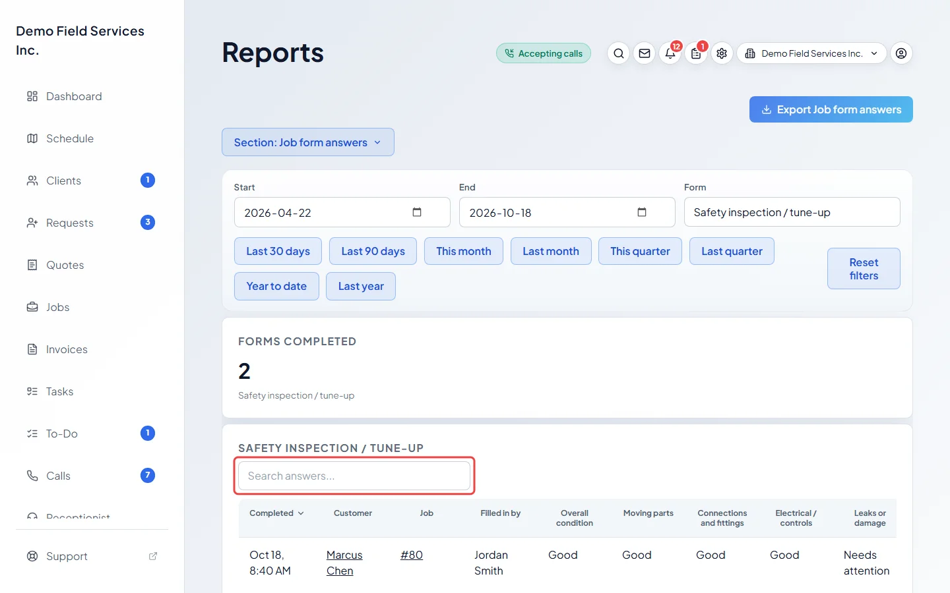Click the Invoices file icon in sidebar

click(x=32, y=349)
